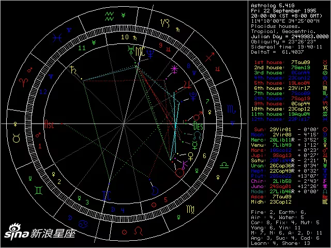Viewport: 331px width, 248px height.
Task: Click the large yellow Taurus glyph on the wheel
Action: [16, 138]
